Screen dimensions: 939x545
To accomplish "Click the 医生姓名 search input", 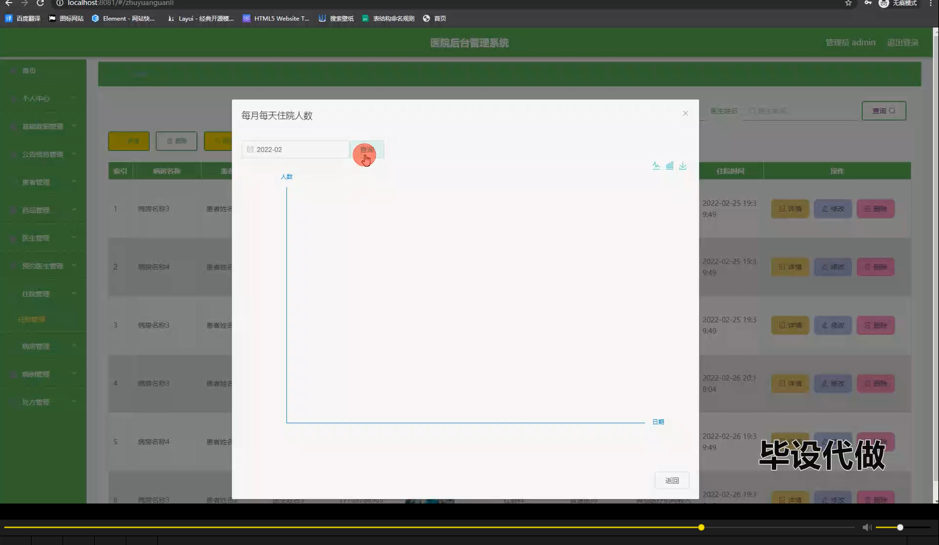I will tap(800, 111).
